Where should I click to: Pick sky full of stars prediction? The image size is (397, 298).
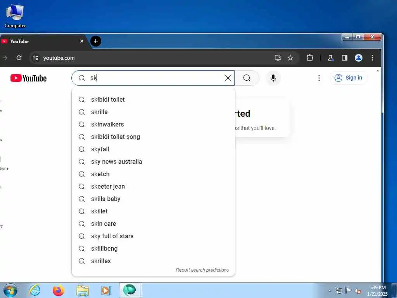[153, 236]
